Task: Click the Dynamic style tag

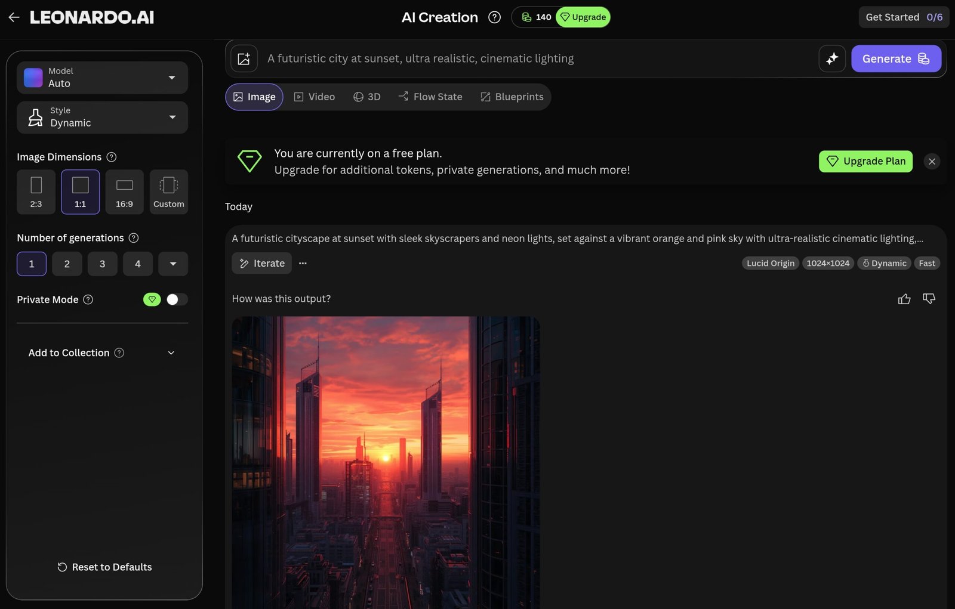Action: tap(885, 263)
